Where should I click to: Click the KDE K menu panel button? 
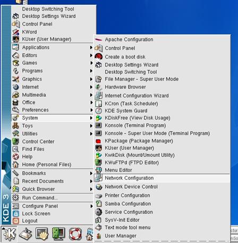point(9,234)
